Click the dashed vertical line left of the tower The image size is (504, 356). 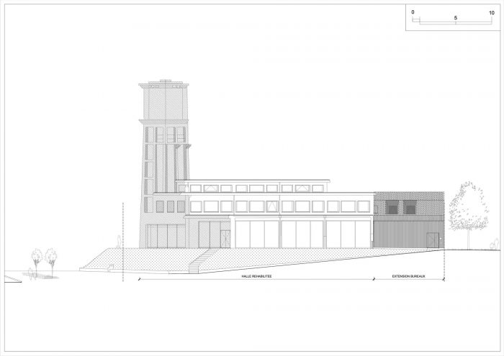point(124,237)
